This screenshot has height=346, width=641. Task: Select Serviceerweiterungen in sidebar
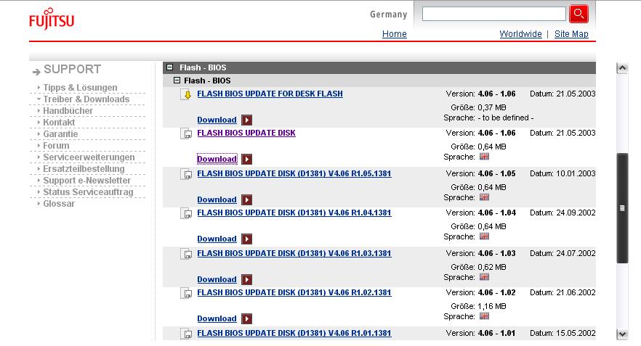click(89, 157)
